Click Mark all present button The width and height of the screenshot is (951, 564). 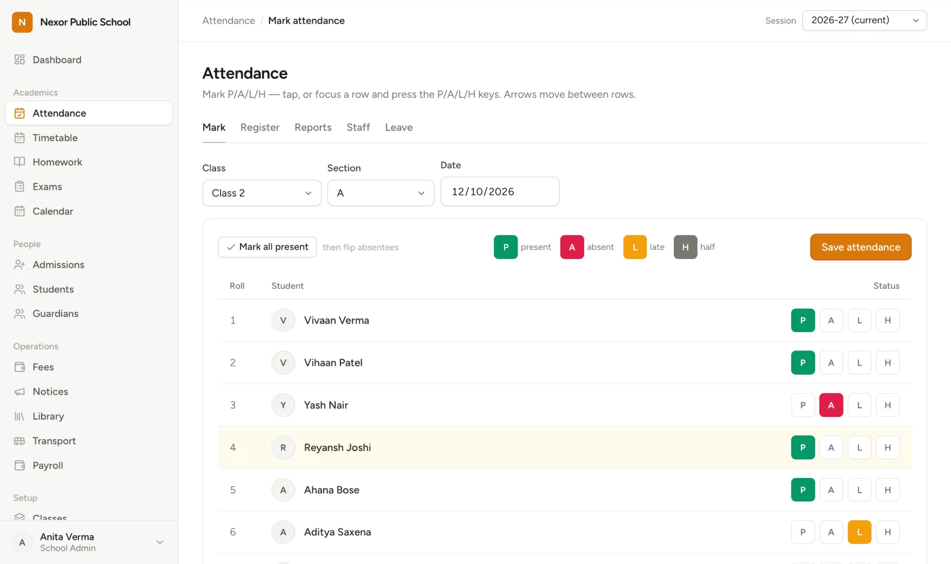click(267, 247)
